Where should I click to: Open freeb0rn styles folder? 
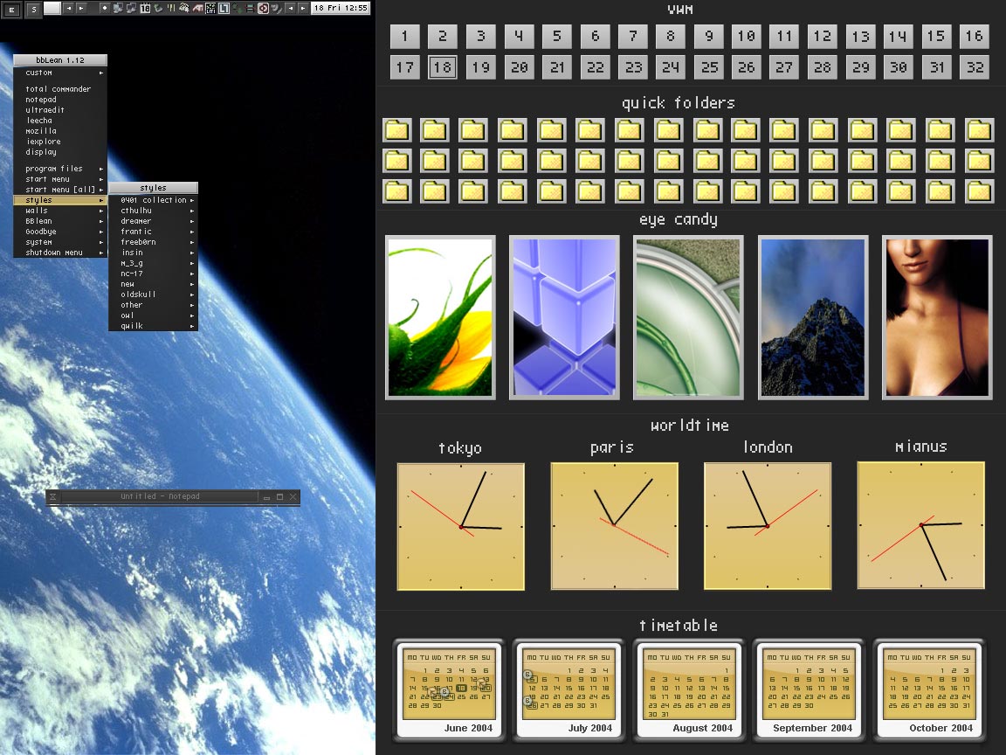click(154, 242)
